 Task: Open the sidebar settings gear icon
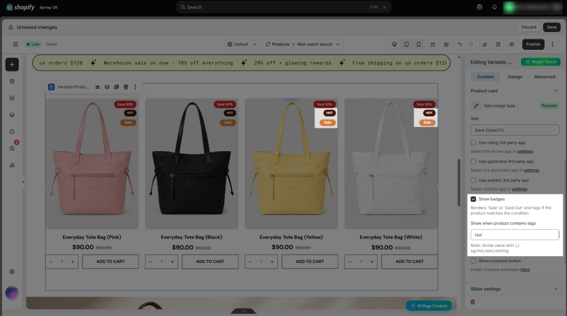point(12,272)
